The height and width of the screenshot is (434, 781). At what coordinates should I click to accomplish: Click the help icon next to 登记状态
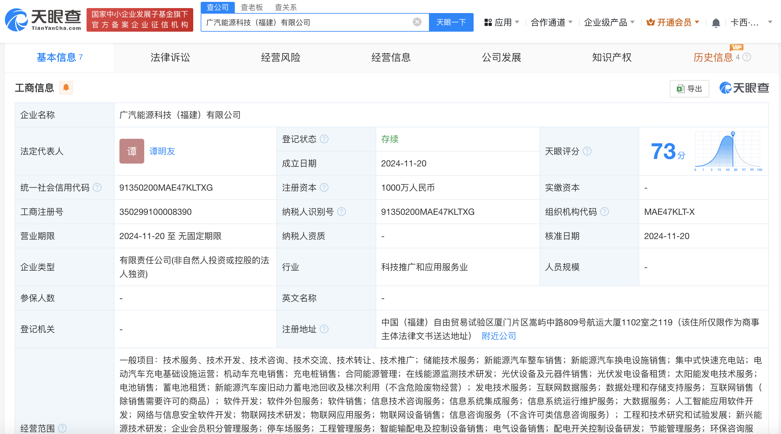(x=324, y=139)
